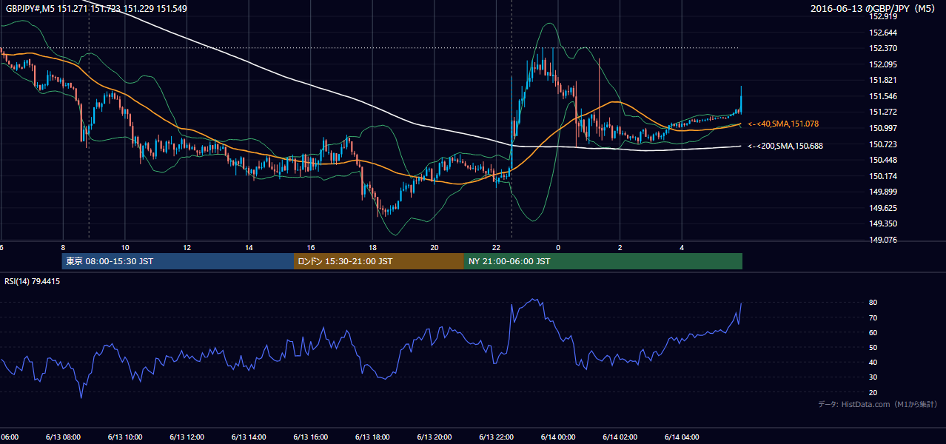
Task: Click price axis value 152.370
Action: tap(882, 48)
